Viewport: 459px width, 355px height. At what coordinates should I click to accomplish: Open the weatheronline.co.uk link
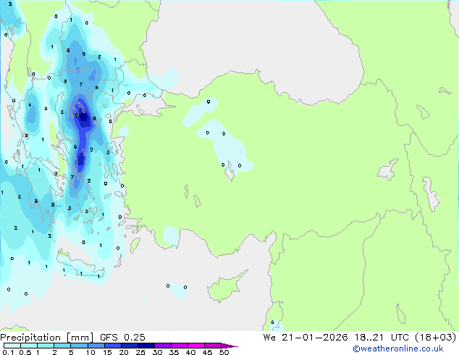coord(398,348)
